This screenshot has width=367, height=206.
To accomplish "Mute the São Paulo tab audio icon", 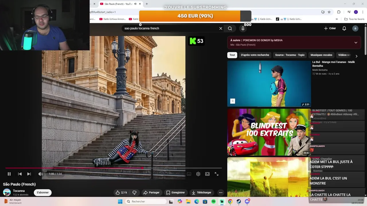I will pos(135,4).
